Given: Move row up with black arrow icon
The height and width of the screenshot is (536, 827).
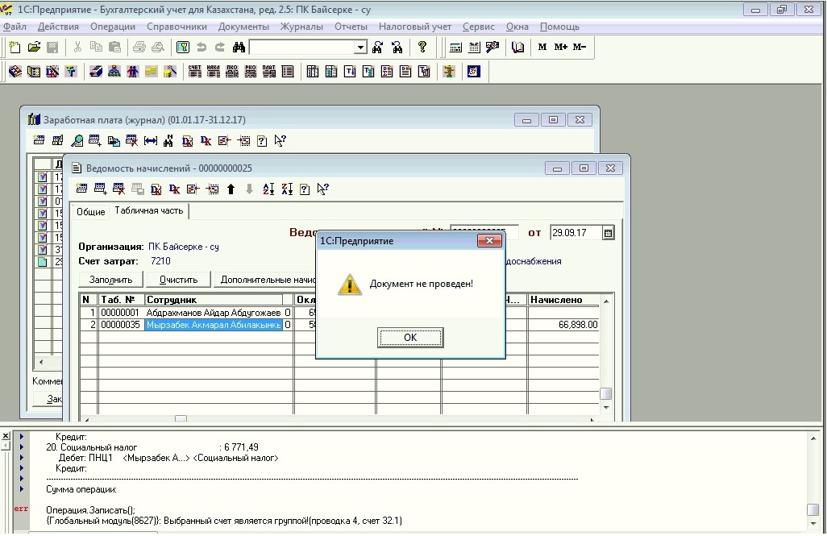Looking at the screenshot, I should [x=231, y=189].
